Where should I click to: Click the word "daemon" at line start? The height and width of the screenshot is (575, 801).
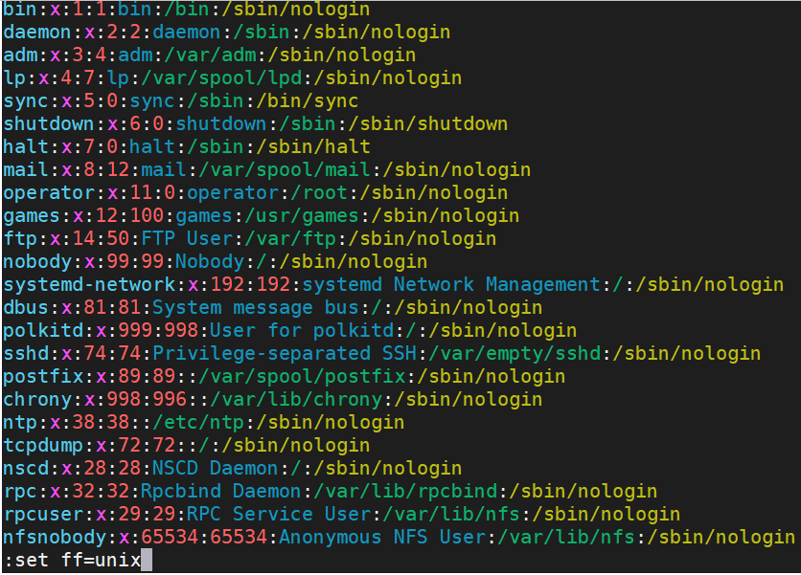pyautogui.click(x=36, y=33)
